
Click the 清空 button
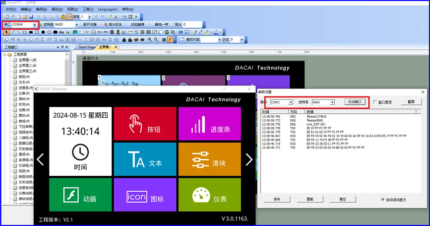point(343,199)
